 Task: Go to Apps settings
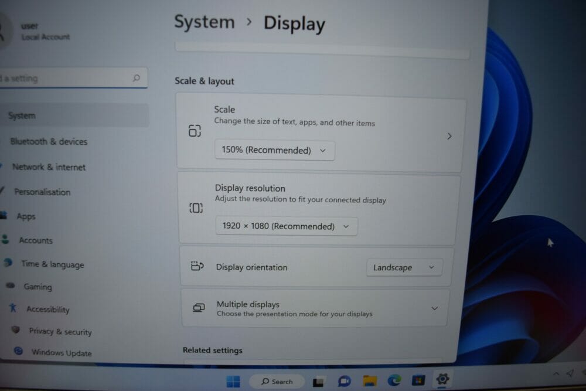[x=26, y=216]
